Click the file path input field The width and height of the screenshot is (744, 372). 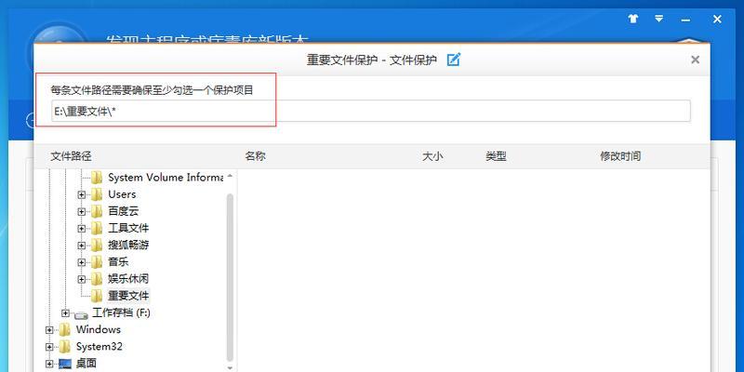click(x=370, y=111)
